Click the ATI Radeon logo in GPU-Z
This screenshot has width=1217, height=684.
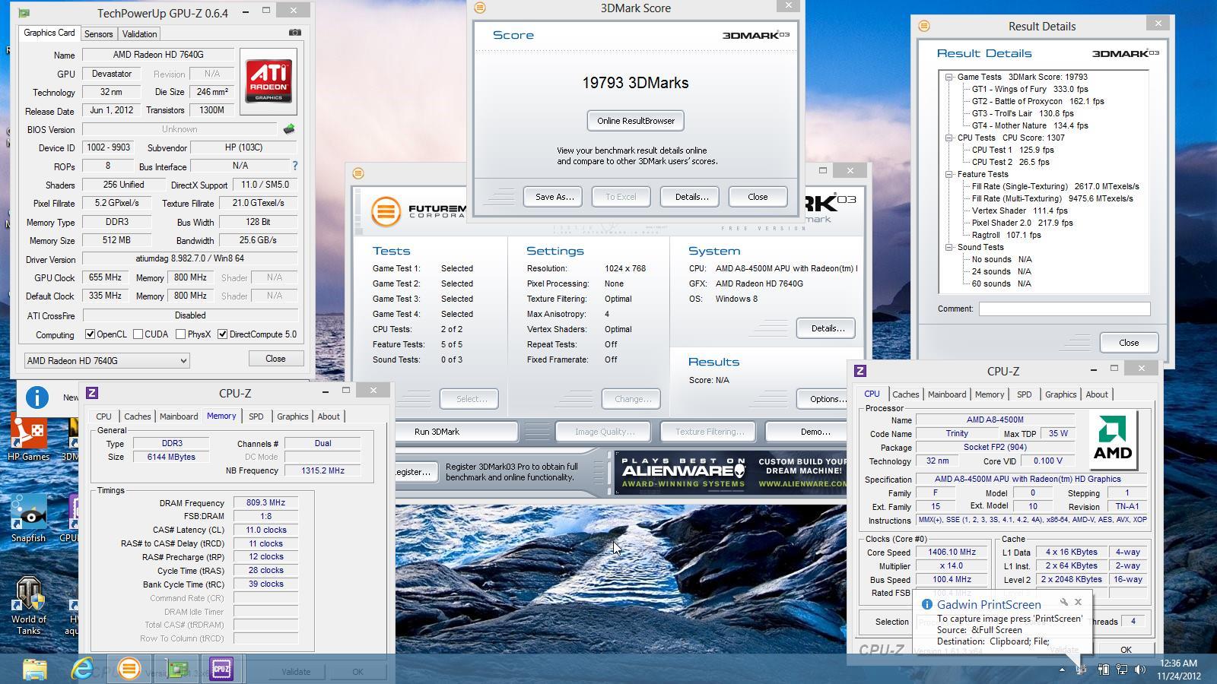(269, 81)
